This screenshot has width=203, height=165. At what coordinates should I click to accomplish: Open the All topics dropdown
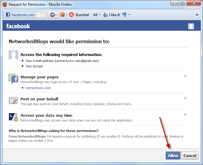[x=96, y=15]
